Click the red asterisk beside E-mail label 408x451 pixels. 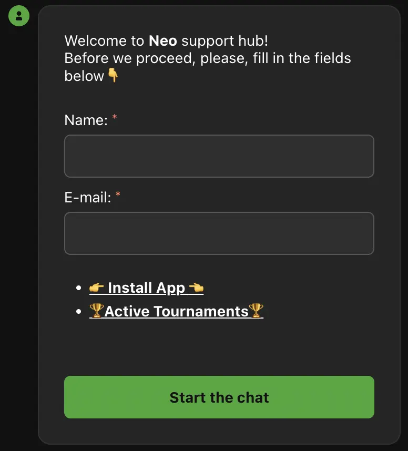pos(118,196)
